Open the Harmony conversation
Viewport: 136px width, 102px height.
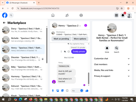point(23,78)
